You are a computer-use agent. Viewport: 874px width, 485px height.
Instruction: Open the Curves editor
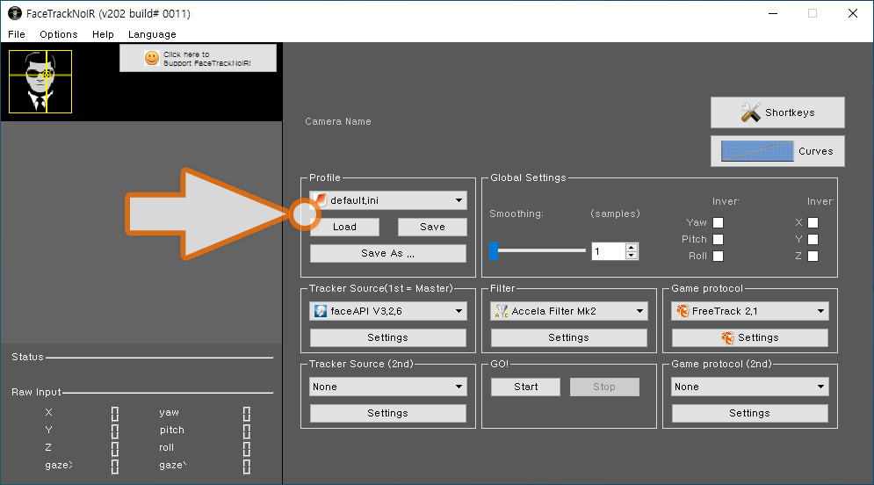pos(777,151)
